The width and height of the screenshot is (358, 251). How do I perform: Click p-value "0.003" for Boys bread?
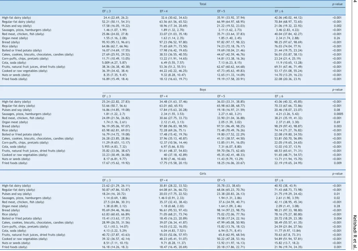(338, 126)
